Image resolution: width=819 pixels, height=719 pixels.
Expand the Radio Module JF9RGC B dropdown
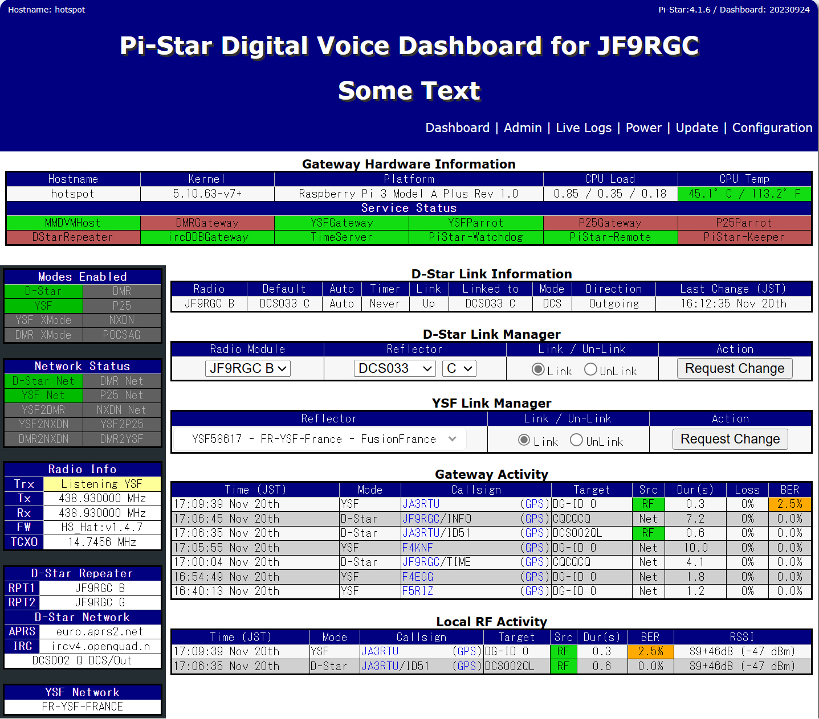pyautogui.click(x=248, y=368)
